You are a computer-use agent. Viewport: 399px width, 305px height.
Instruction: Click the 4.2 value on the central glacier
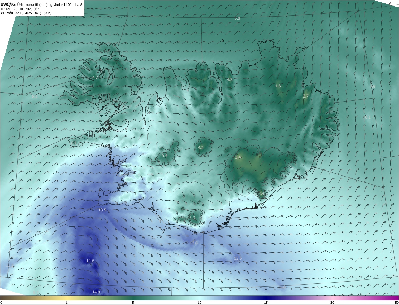[200, 148]
